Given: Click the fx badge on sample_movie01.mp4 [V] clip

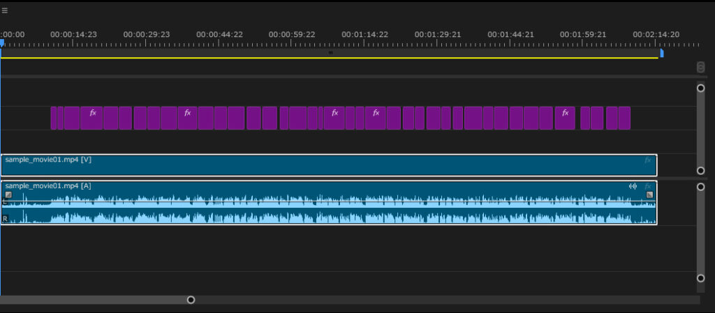Looking at the screenshot, I should point(647,160).
